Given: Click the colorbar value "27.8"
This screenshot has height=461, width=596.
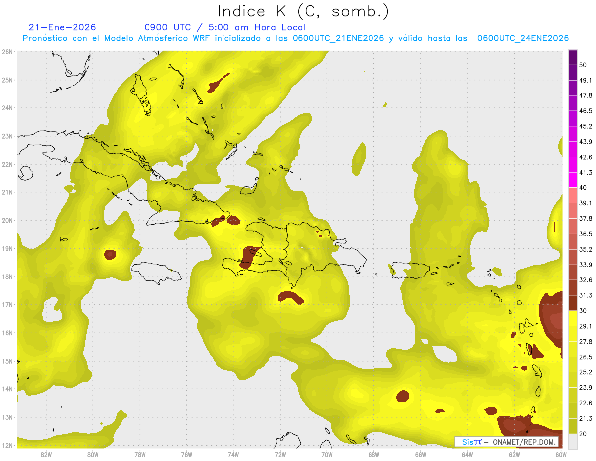Looking at the screenshot, I should pyautogui.click(x=585, y=342).
